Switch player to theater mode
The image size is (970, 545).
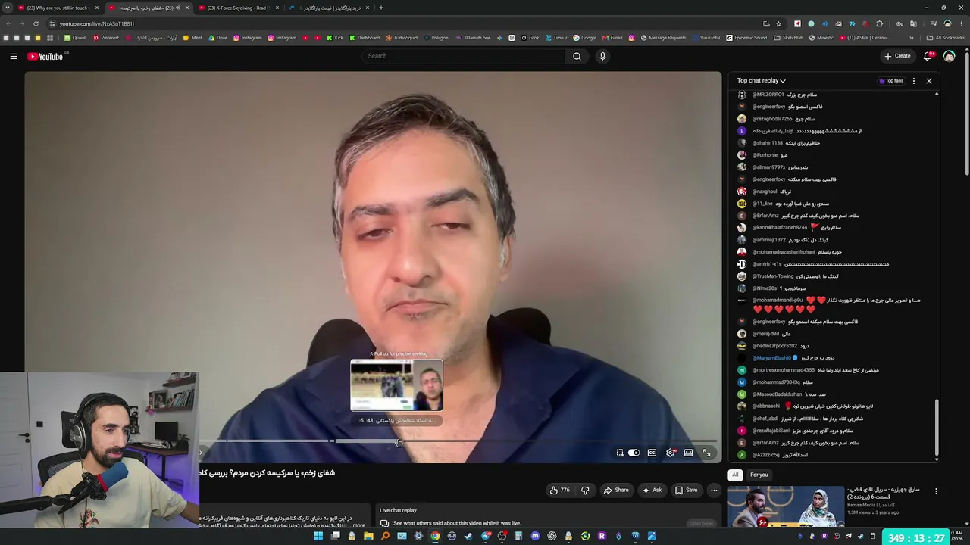click(x=688, y=453)
